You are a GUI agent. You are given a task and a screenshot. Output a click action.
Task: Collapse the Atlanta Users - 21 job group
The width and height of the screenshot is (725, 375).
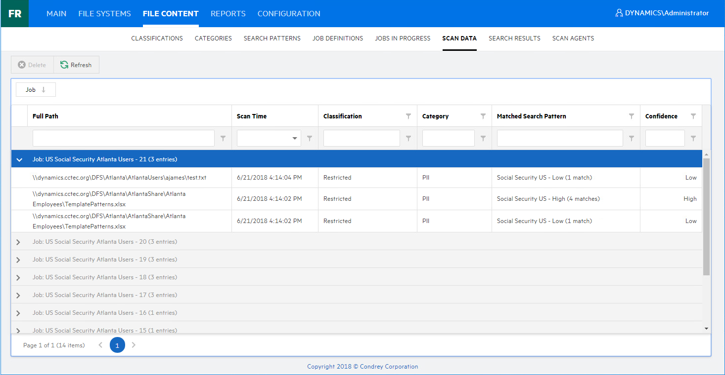19,160
